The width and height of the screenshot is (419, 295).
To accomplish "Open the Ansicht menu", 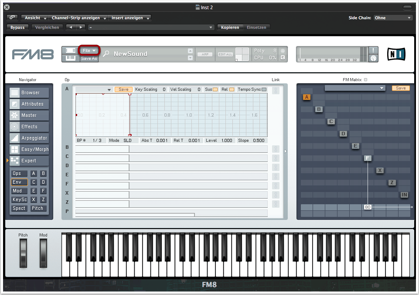I will (34, 18).
